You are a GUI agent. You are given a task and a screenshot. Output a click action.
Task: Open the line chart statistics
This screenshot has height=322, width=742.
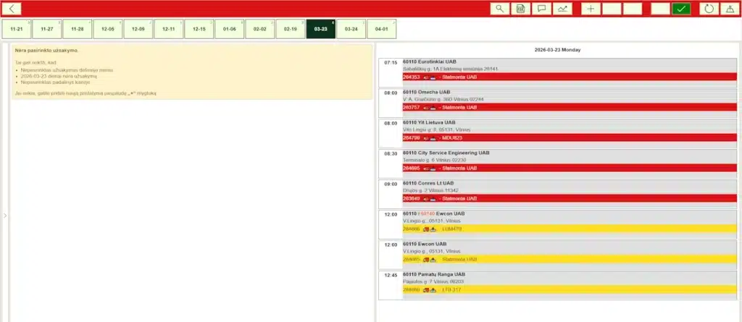click(561, 9)
